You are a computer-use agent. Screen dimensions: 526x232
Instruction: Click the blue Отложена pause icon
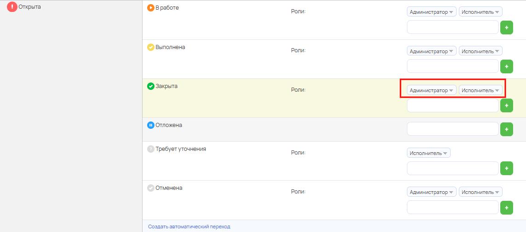(150, 125)
